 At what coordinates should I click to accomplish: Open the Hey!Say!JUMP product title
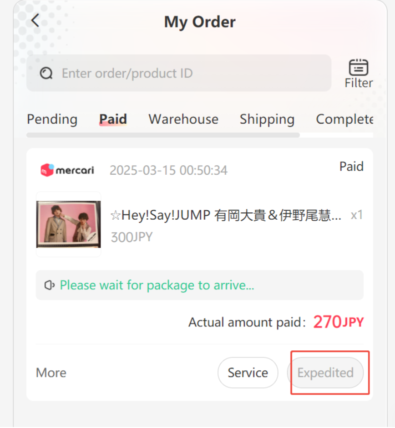225,215
